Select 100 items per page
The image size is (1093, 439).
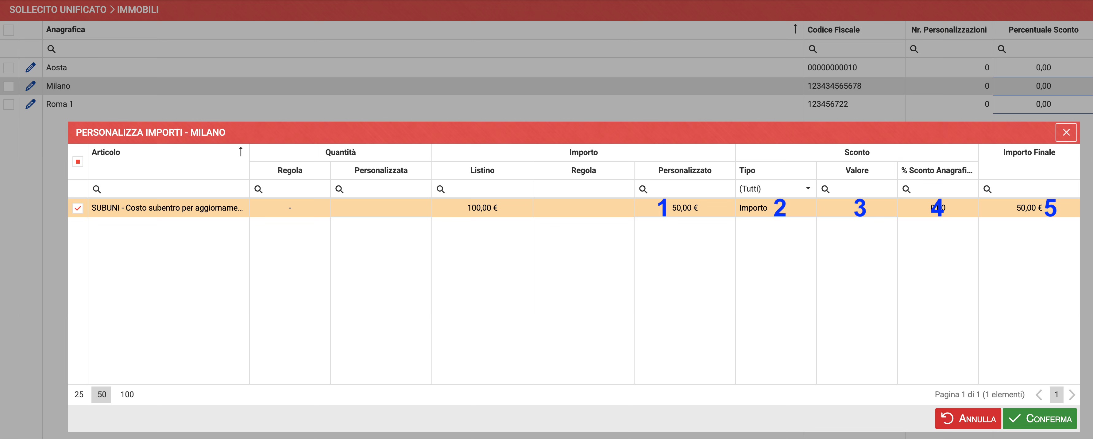click(x=127, y=394)
